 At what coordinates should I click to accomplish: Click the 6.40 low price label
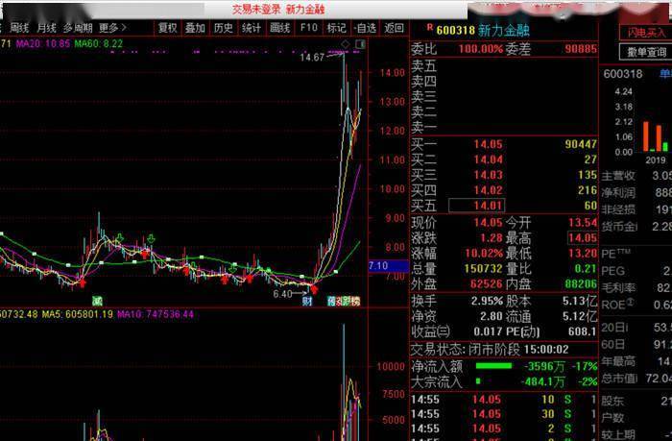click(282, 294)
